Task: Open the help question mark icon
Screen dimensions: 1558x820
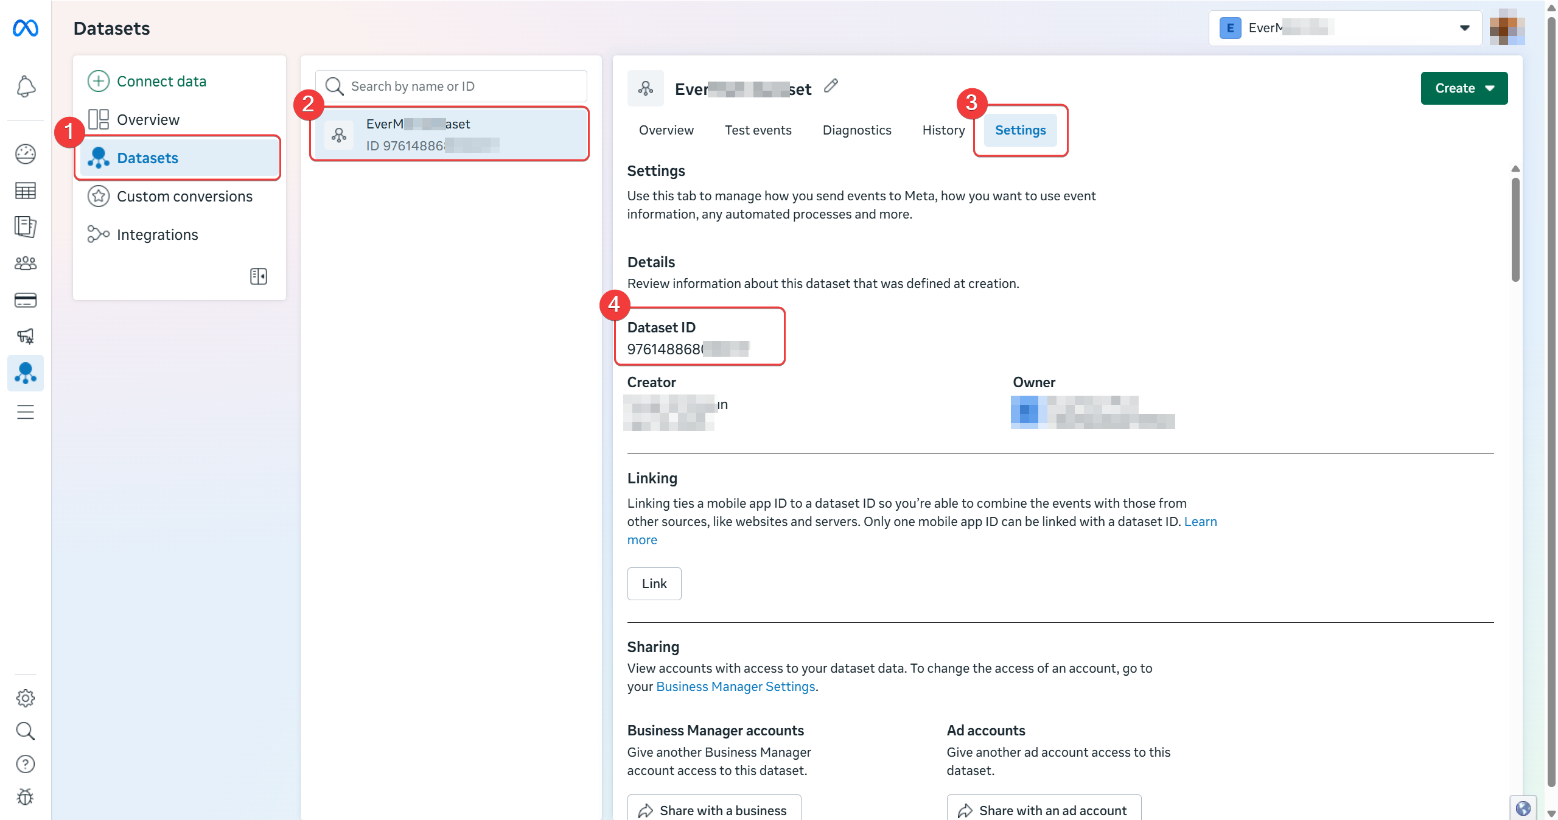Action: [26, 764]
